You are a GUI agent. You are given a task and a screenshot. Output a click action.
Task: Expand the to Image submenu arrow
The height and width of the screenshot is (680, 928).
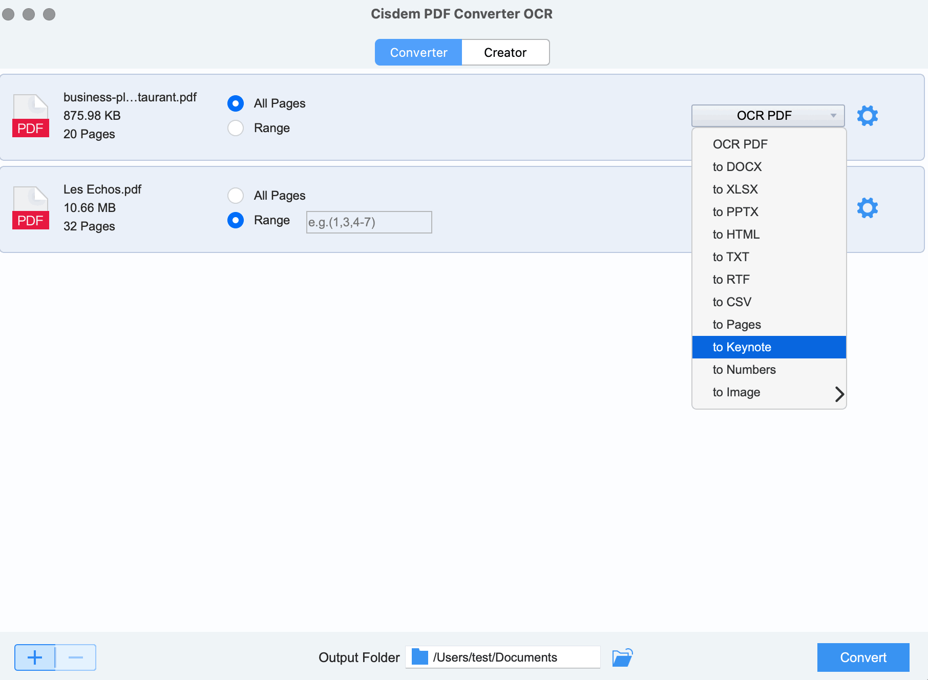tap(839, 394)
